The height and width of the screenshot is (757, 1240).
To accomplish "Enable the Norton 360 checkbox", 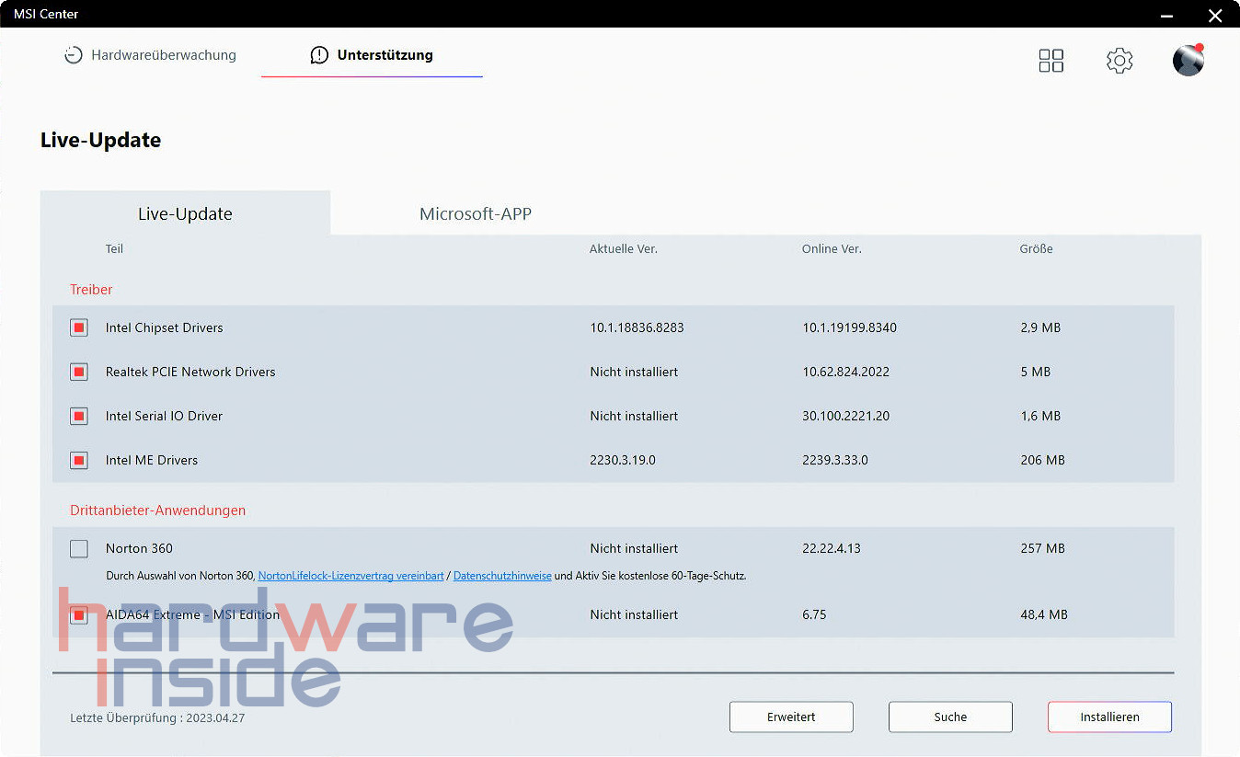I will (79, 548).
